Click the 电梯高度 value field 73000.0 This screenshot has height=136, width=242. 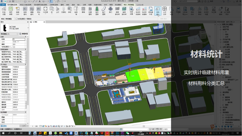(19, 67)
